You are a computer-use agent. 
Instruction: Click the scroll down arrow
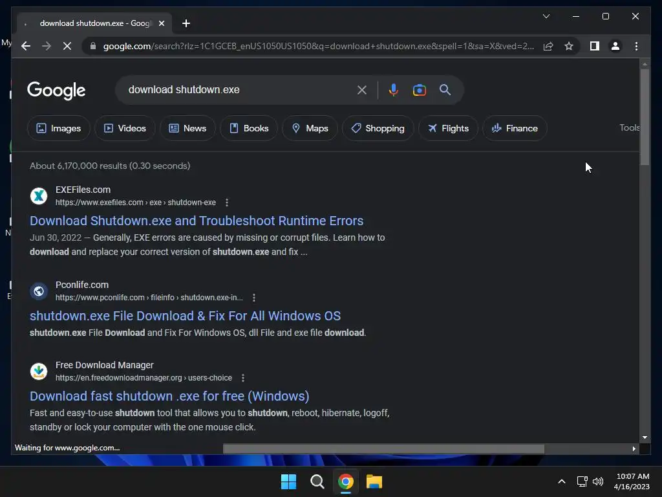coord(645,437)
